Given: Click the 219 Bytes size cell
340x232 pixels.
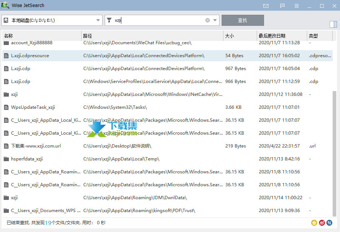Looking at the screenshot, I should [x=236, y=146].
